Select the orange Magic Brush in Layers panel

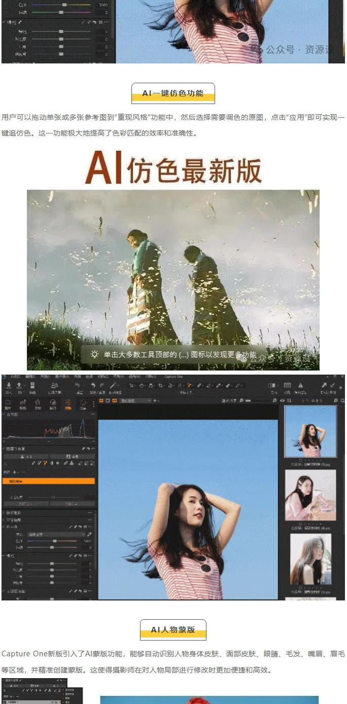click(45, 463)
